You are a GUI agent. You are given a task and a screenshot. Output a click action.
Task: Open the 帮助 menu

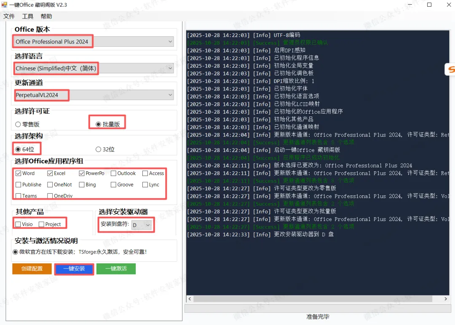[46, 16]
